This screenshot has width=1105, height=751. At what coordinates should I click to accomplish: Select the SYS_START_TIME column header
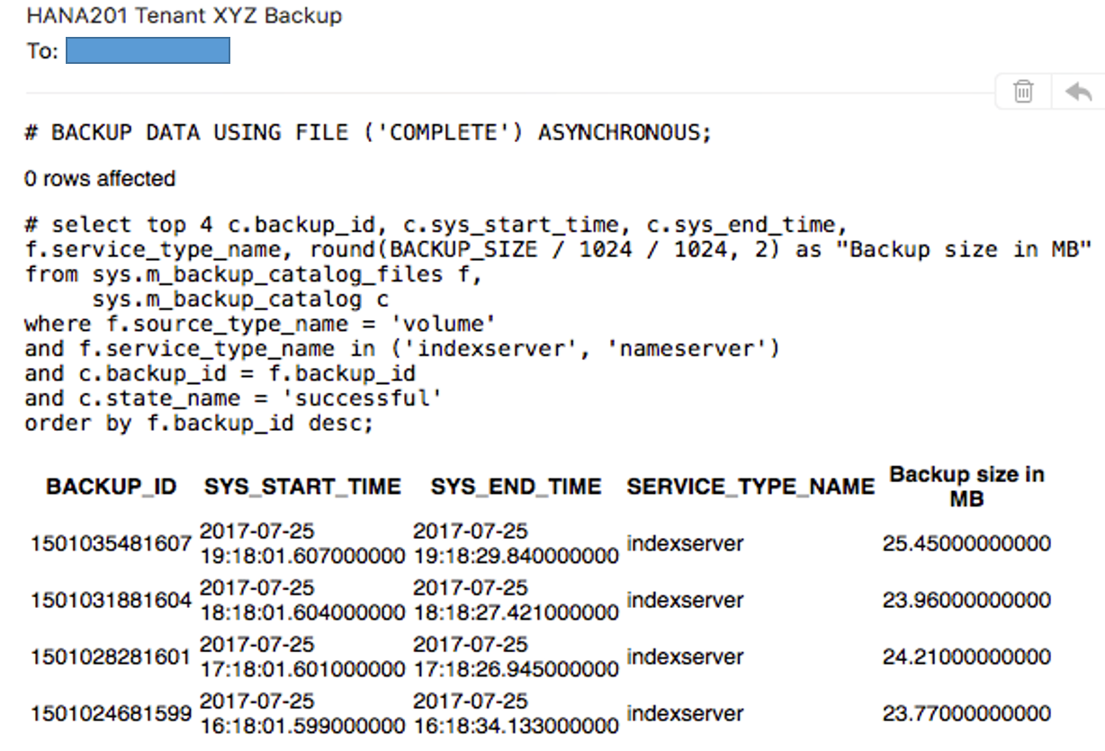(x=301, y=486)
